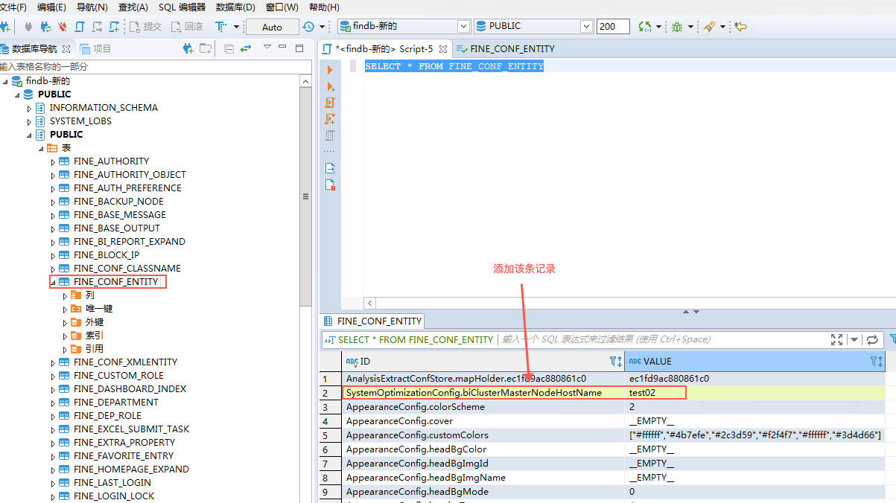Click the 提交 commit button
Screen dimensions: 896x503
pos(146,27)
